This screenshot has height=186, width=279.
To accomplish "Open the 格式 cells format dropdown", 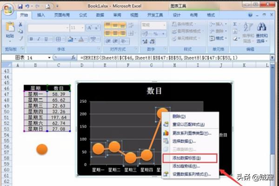I will (219, 38).
